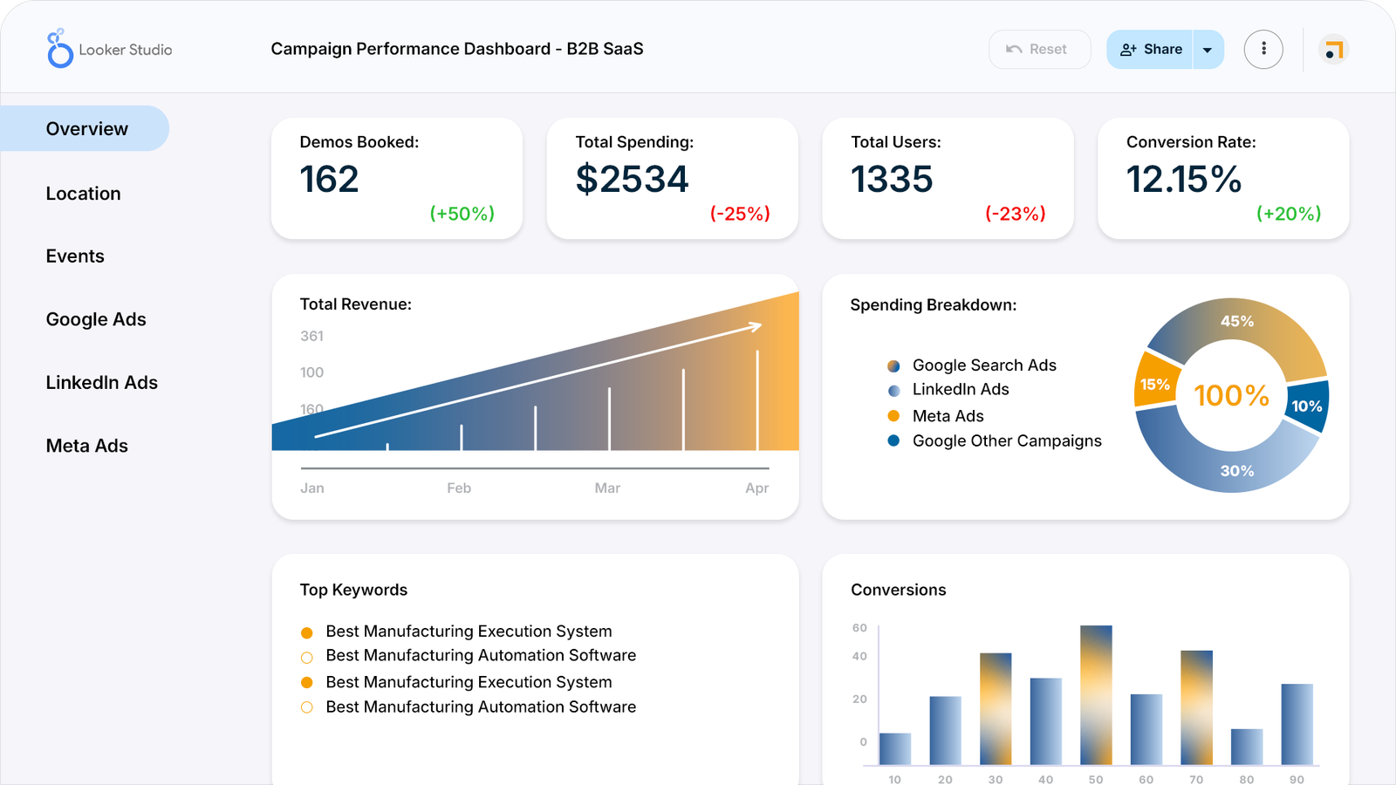Click the Demos Booked value 162
The height and width of the screenshot is (785, 1396).
tap(329, 180)
